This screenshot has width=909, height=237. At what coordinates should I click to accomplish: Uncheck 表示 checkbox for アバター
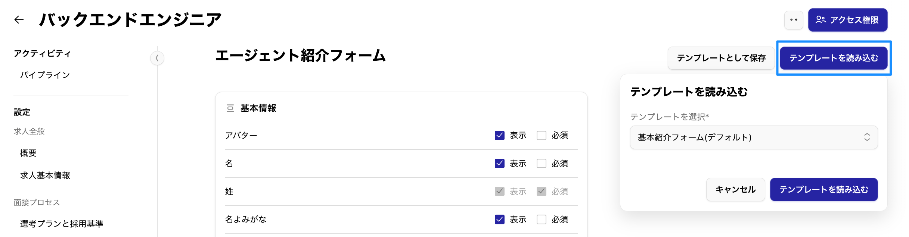point(499,135)
